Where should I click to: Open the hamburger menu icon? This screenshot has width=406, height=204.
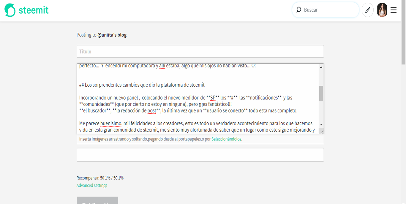pyautogui.click(x=394, y=10)
